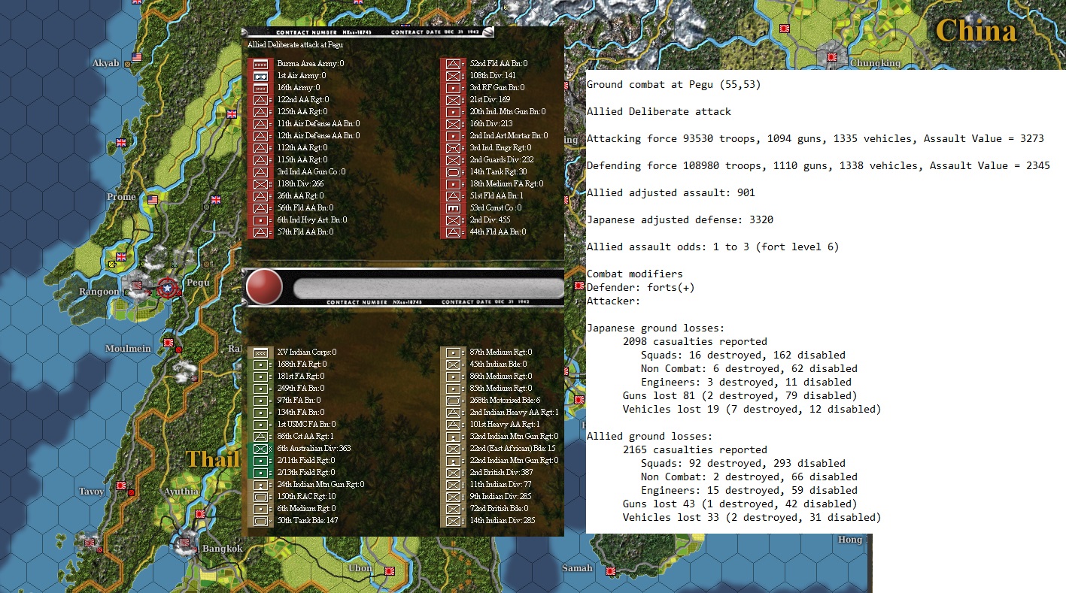
Task: Click the 14th Indian Div unit icon
Action: pyautogui.click(x=454, y=521)
